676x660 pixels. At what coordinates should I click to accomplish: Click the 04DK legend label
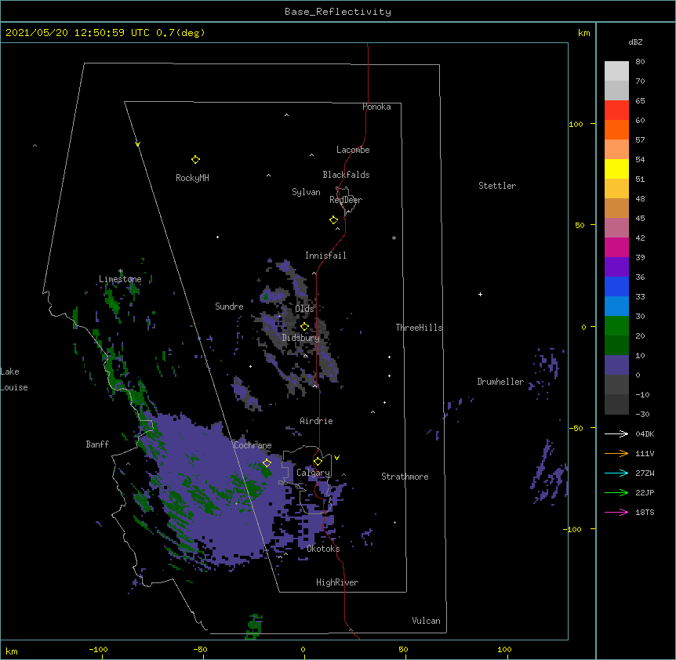(x=645, y=433)
